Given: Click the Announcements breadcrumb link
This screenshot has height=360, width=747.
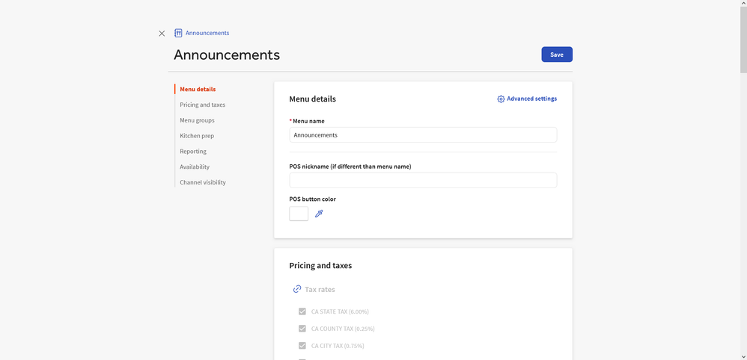Looking at the screenshot, I should coord(207,33).
